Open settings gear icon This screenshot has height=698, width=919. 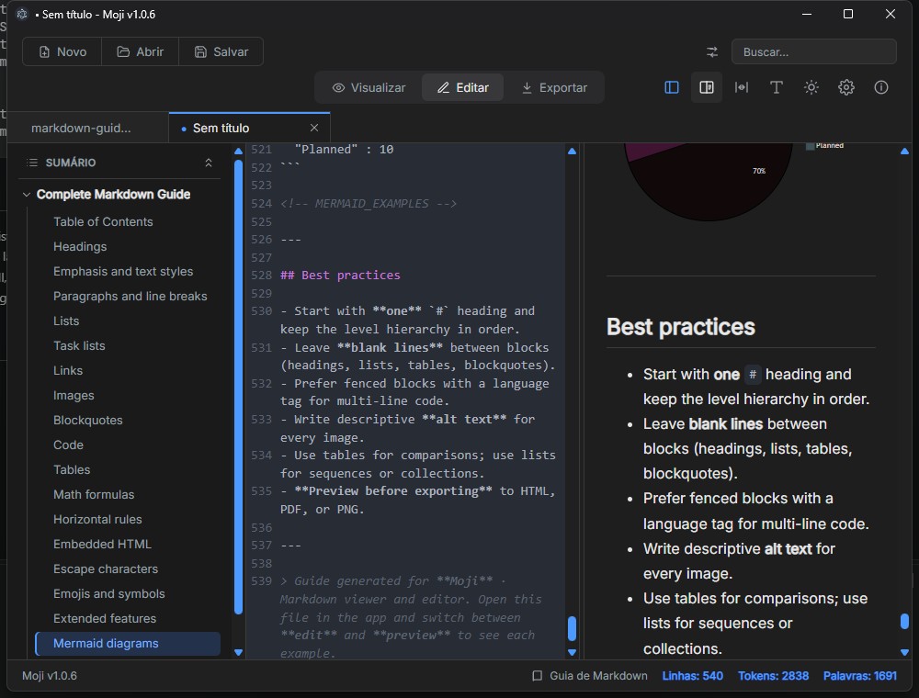pos(845,88)
